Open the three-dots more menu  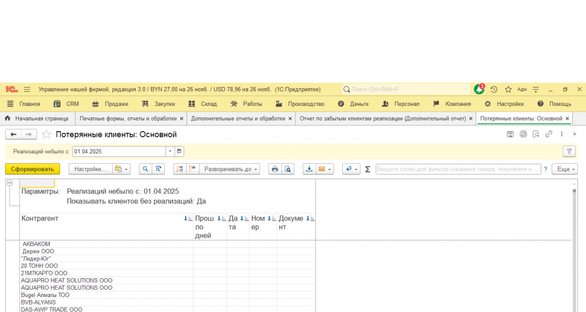point(561,134)
